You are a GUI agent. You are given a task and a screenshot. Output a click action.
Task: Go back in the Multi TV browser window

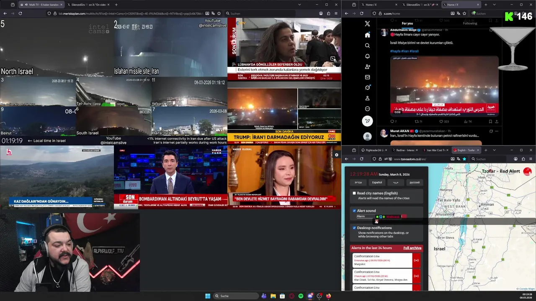(5, 13)
